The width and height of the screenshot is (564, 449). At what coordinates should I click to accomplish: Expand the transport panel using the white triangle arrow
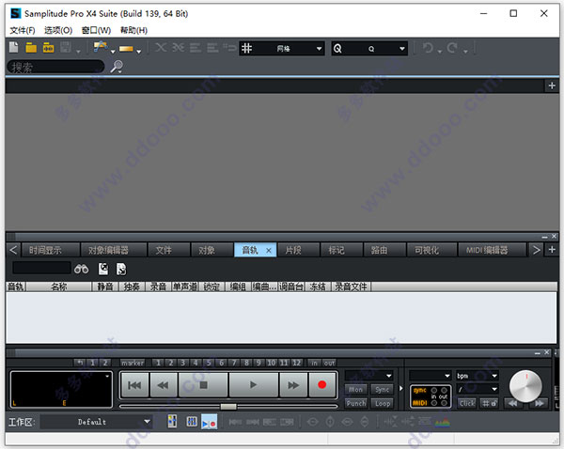[x=400, y=388]
